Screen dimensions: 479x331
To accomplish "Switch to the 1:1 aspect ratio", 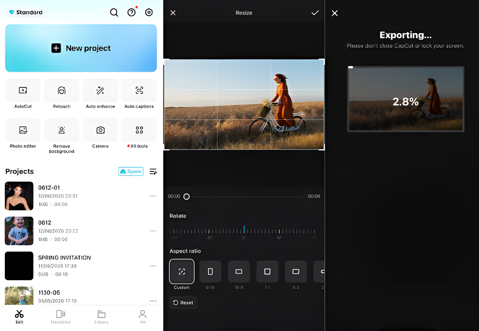I will click(267, 272).
